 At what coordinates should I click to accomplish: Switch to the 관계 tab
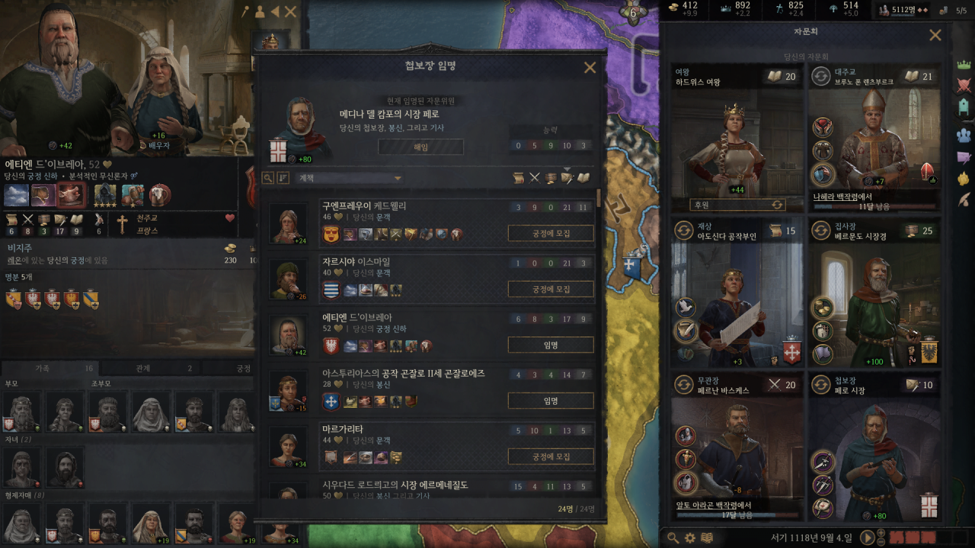coord(142,368)
